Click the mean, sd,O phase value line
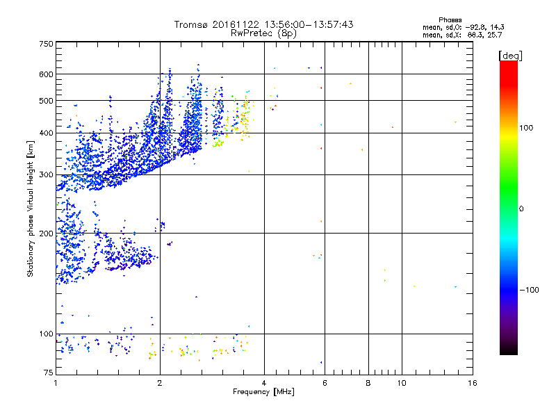This screenshot has width=556, height=417. 464,27
